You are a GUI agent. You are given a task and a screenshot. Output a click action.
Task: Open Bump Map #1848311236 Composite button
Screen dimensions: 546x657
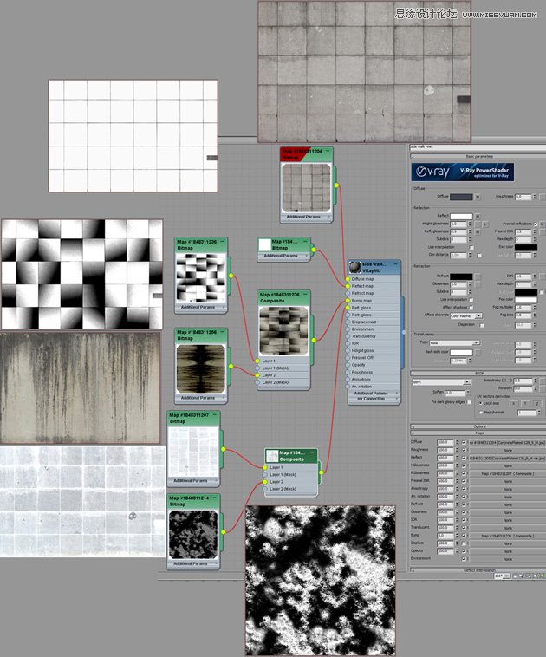[507, 536]
